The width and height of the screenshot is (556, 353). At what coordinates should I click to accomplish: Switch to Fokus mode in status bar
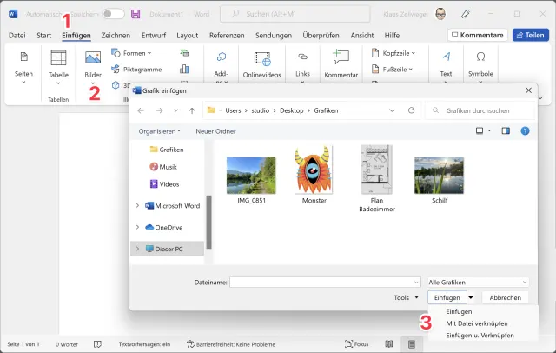(x=356, y=343)
